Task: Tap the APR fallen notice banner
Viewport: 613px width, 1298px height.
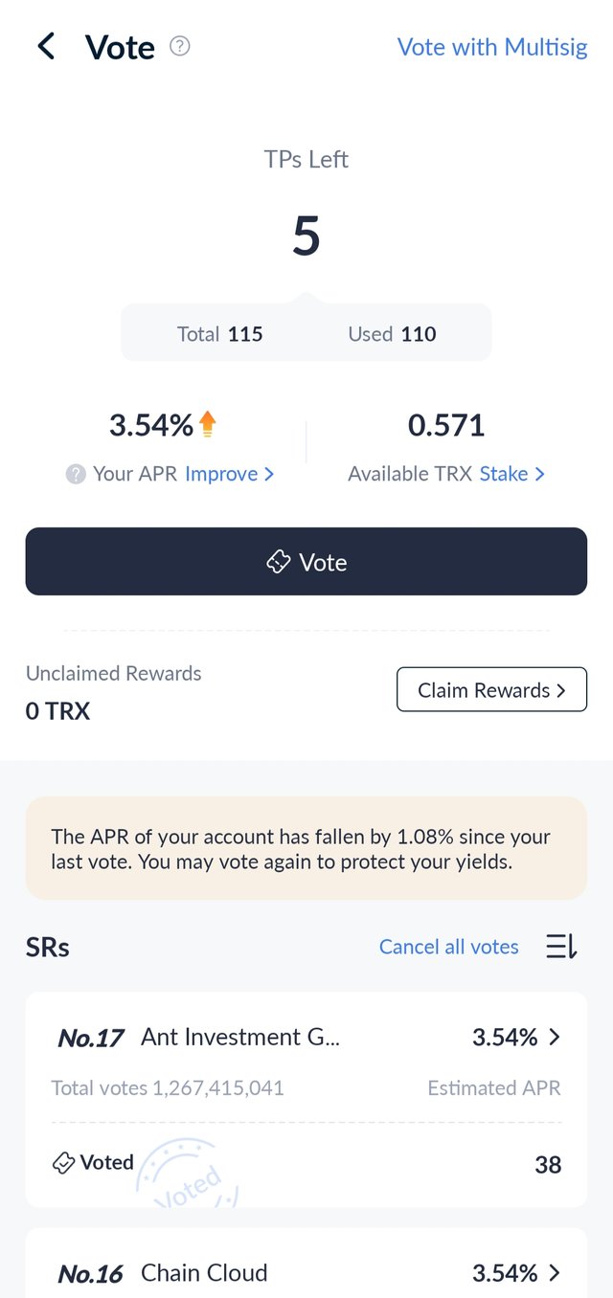Action: coord(306,848)
